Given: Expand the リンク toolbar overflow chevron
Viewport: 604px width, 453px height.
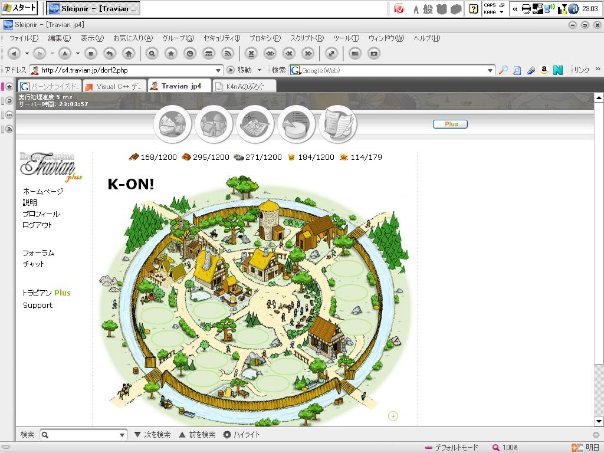Looking at the screenshot, I should point(598,69).
